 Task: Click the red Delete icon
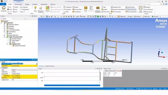click(x=15, y=7)
